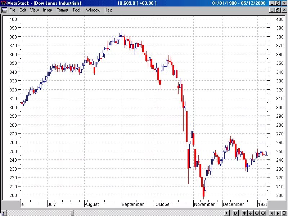Click the December label on date axis

[233, 204]
